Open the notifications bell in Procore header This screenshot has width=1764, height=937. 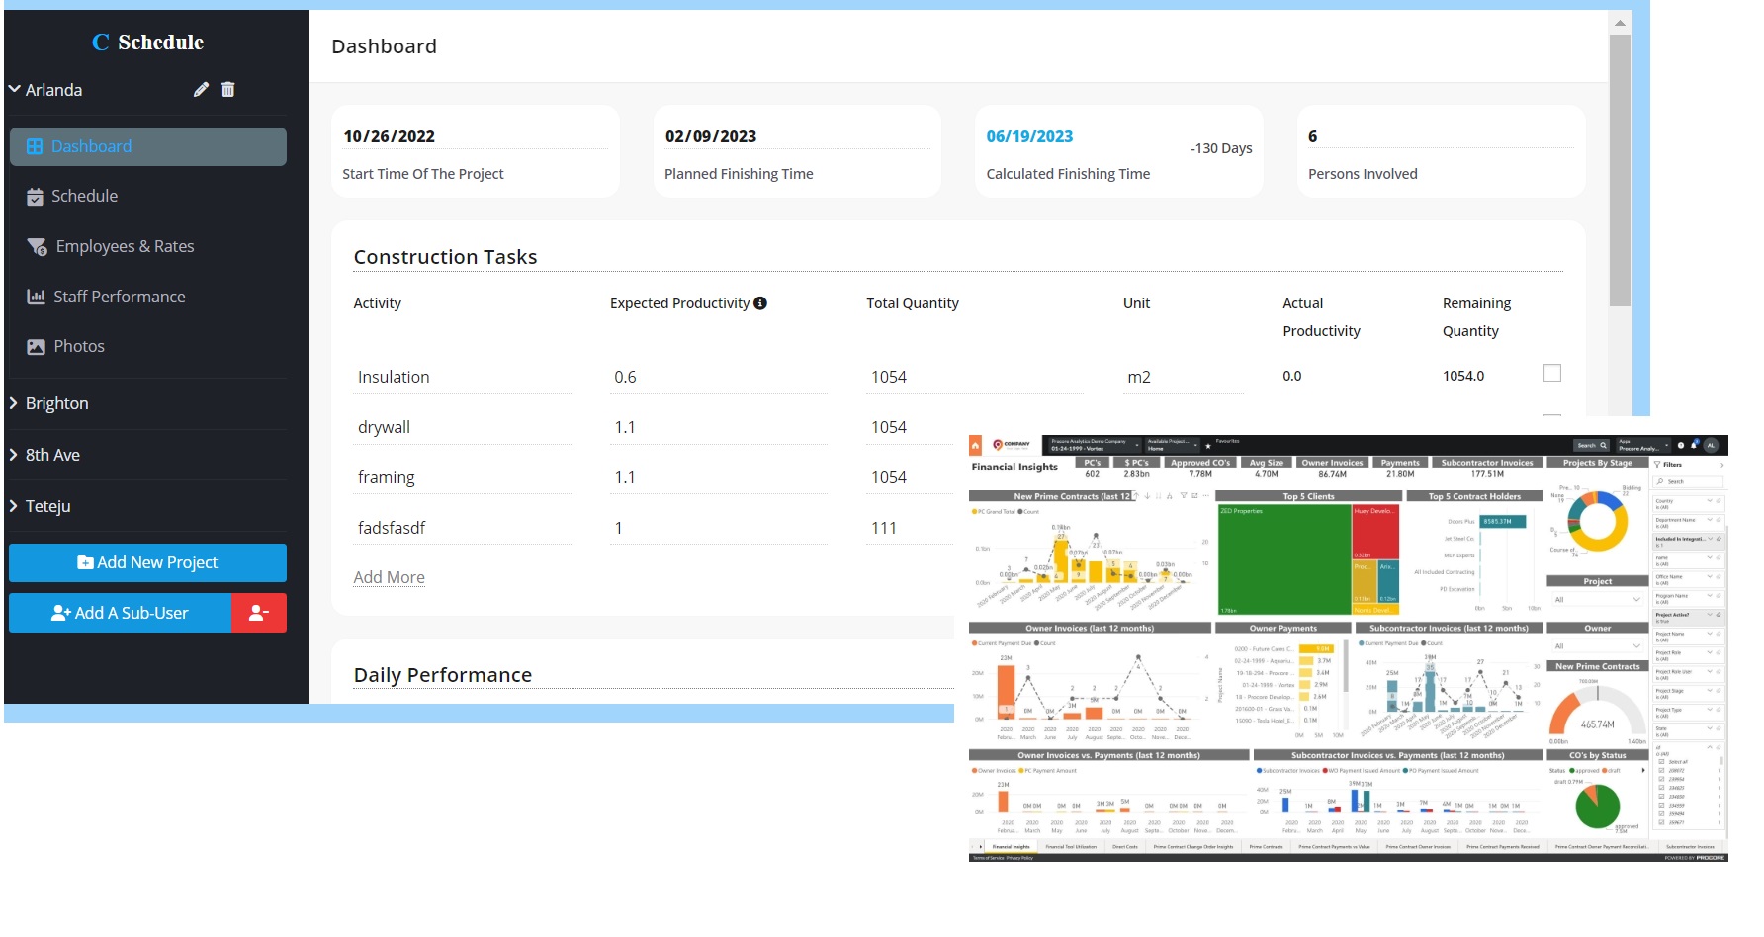click(x=1694, y=445)
